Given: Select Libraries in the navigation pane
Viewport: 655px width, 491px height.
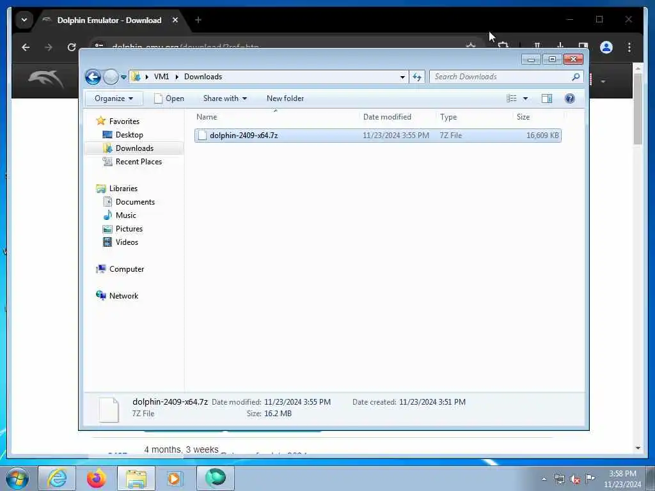Looking at the screenshot, I should click(x=123, y=189).
